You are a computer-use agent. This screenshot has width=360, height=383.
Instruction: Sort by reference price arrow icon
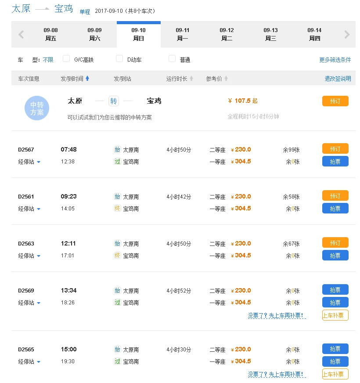click(x=226, y=79)
